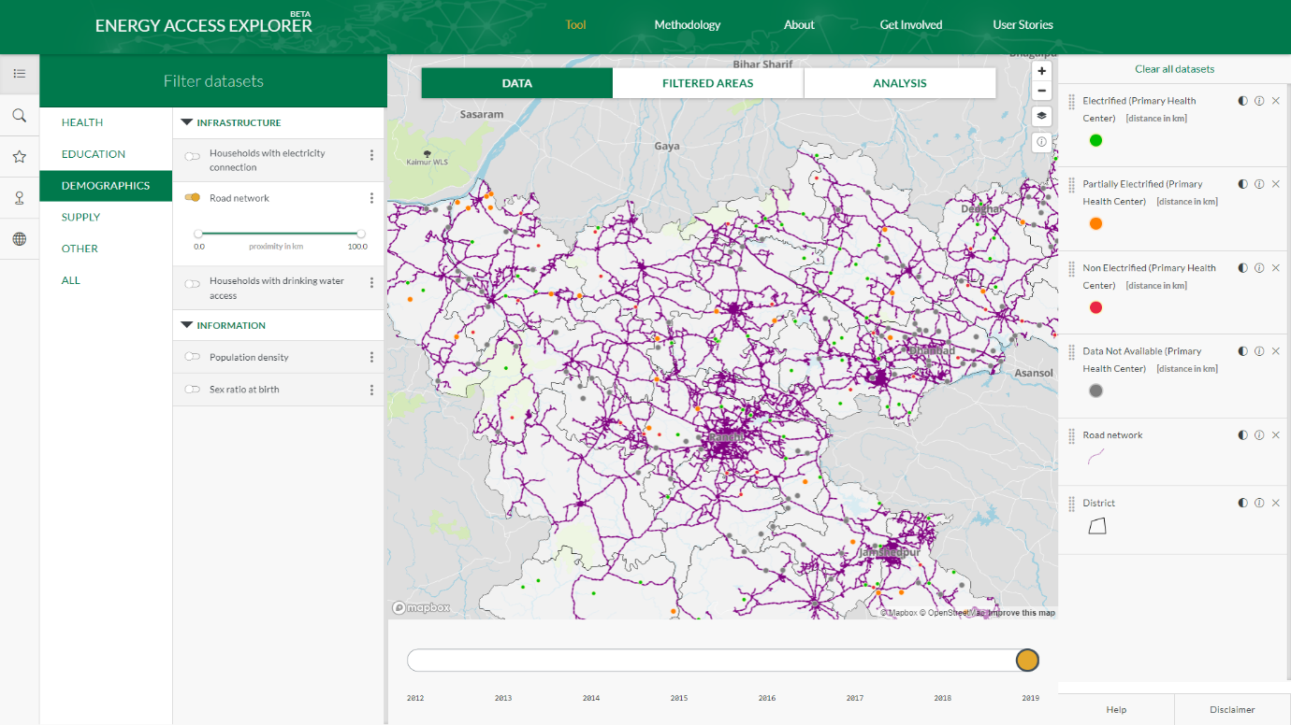
Task: Remove the District dataset with its X
Action: coord(1275,503)
